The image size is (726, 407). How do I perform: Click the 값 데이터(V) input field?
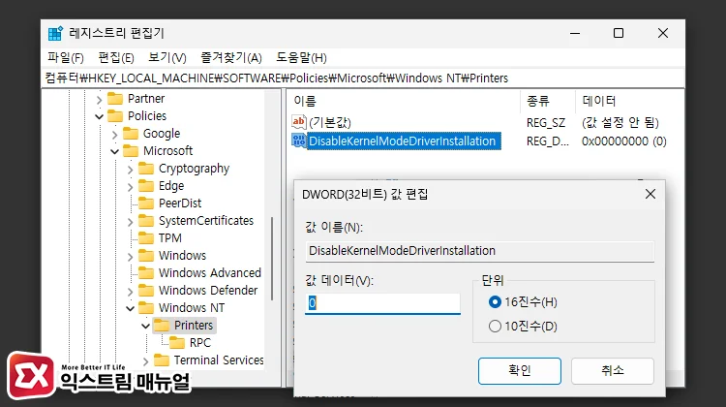point(382,303)
